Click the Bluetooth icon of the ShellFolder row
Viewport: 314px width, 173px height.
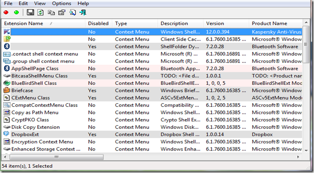pyautogui.click(x=7, y=46)
